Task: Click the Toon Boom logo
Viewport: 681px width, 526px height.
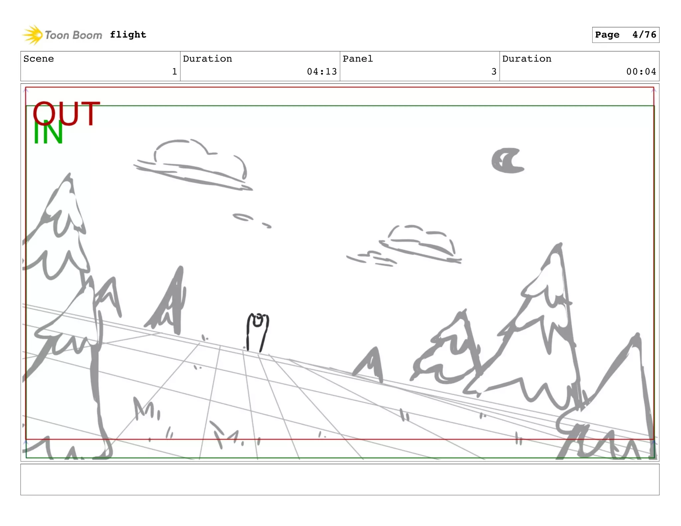Action: tap(62, 35)
